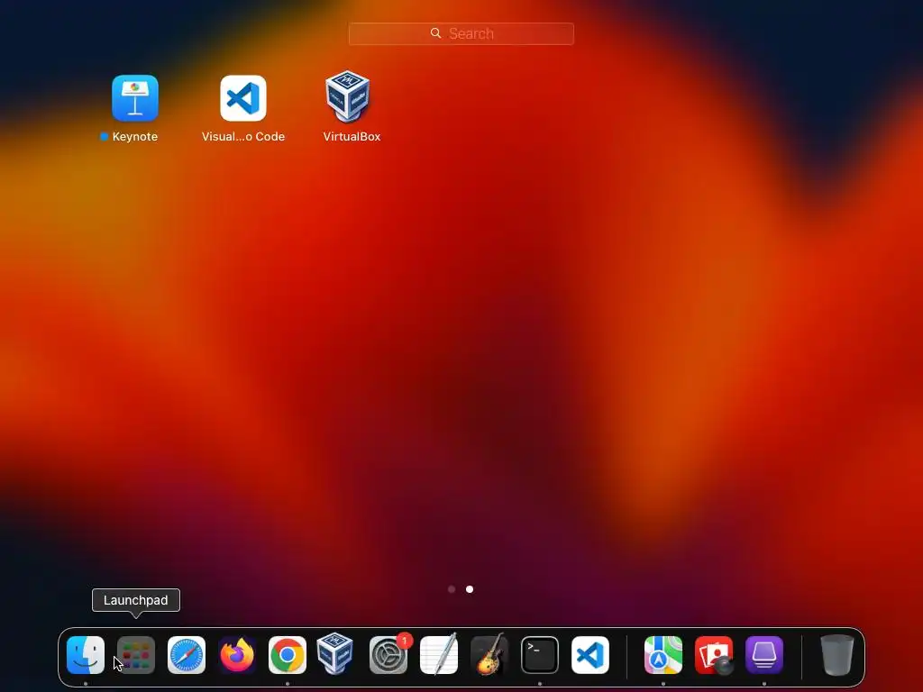Focus the Launchpad Search field

click(461, 33)
